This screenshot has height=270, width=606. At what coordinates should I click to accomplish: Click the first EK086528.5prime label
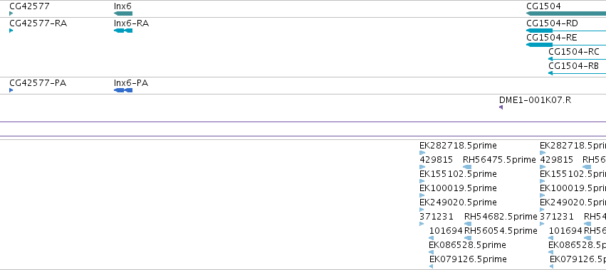(467, 245)
